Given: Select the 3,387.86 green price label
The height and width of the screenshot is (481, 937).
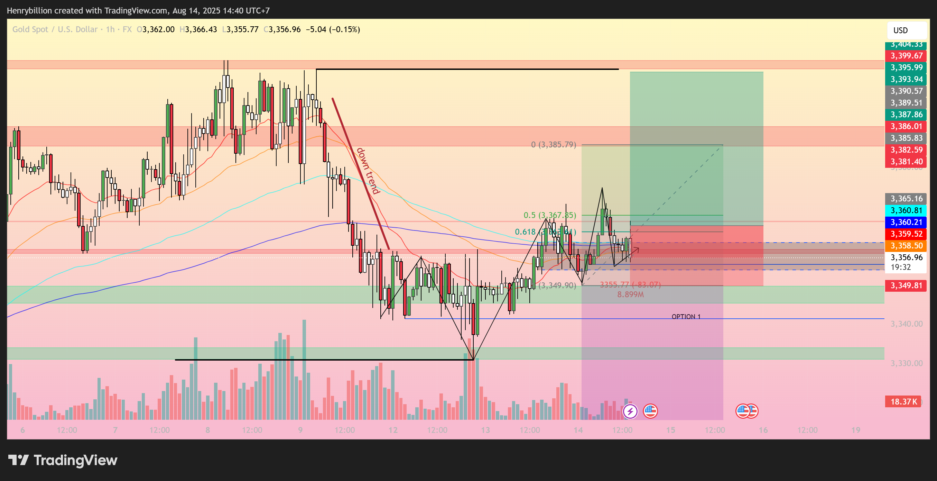Looking at the screenshot, I should (906, 114).
